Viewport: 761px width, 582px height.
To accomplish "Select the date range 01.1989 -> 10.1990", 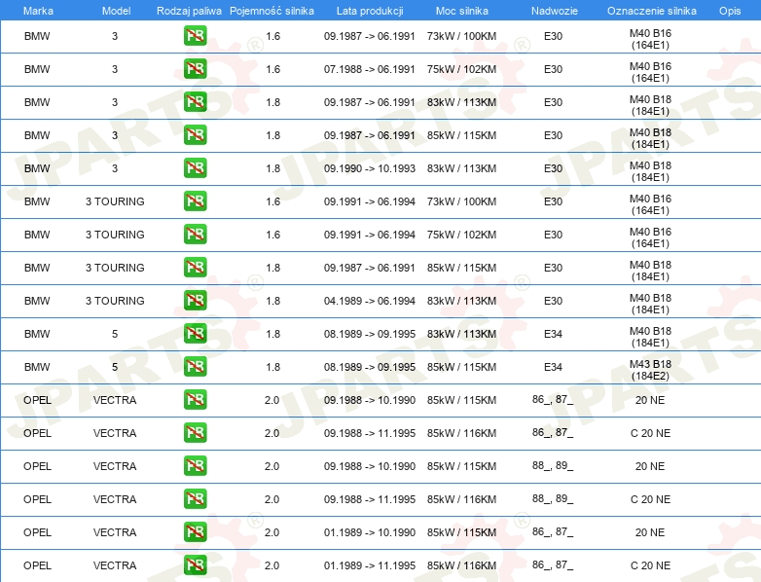I will (x=370, y=532).
